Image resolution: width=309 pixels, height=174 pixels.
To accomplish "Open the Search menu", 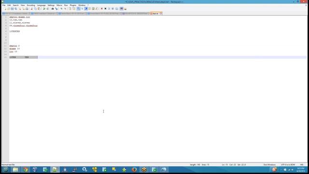I will click(x=15, y=5).
